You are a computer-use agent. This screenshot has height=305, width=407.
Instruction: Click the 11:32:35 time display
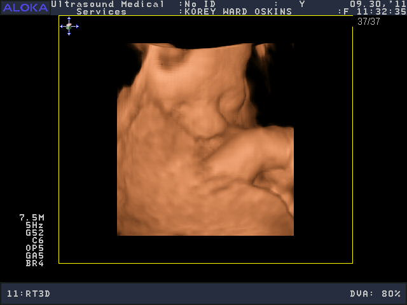click(380, 11)
